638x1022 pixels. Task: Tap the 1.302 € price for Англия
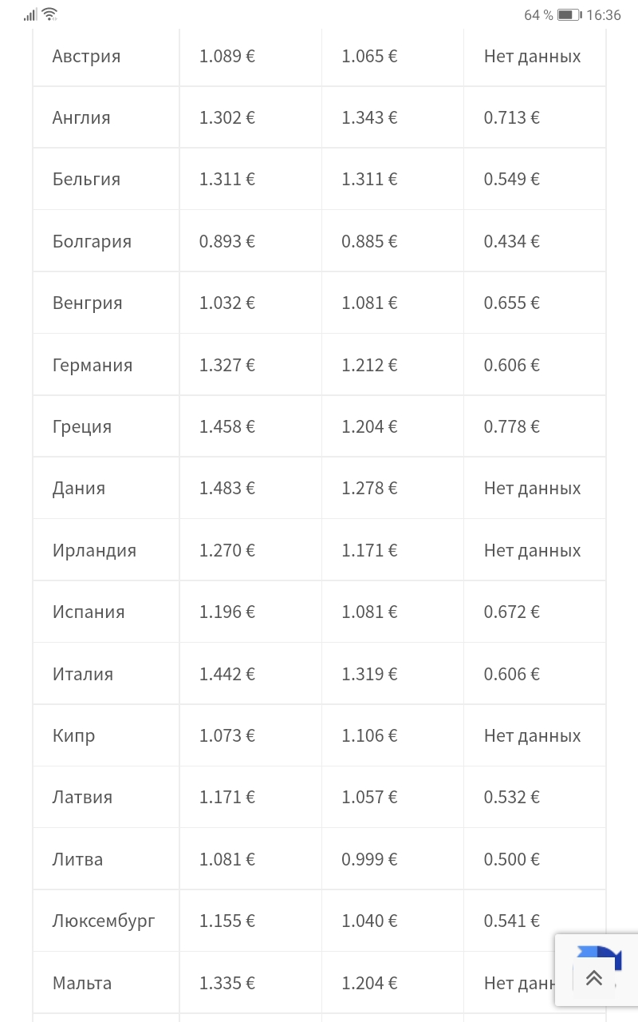pos(227,117)
